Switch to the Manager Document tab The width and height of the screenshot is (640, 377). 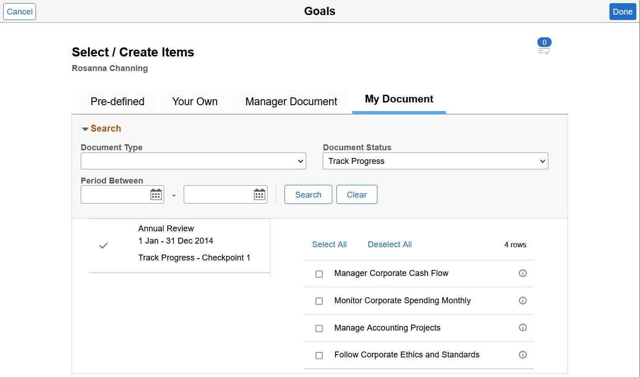tap(291, 101)
